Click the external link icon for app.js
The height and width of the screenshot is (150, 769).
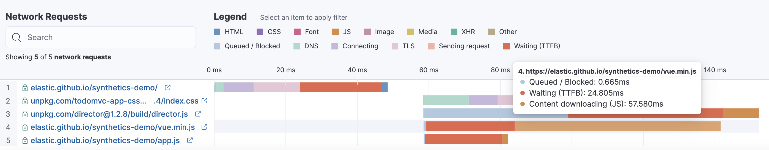click(190, 140)
